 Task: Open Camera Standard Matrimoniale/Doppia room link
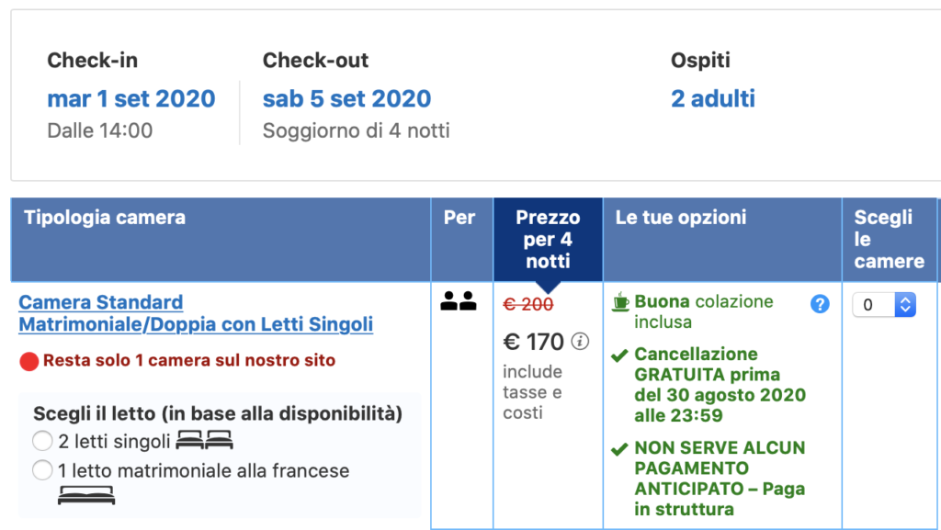coord(196,313)
